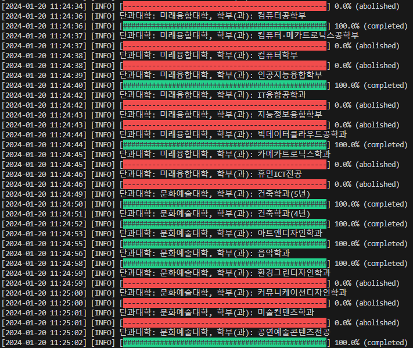Viewport: 413px width, 348px height.
Task: Click the green progress bar logged at 11:24:44
Action: [225, 144]
